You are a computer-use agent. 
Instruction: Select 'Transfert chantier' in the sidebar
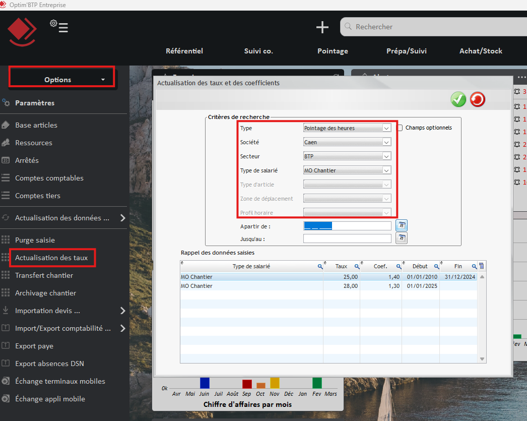click(44, 275)
